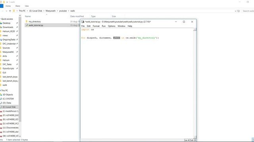254x142 pixels.
Task: Open views pinned folder
Action: pos(5,35)
